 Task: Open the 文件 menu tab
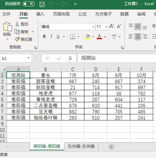[x=6, y=14]
